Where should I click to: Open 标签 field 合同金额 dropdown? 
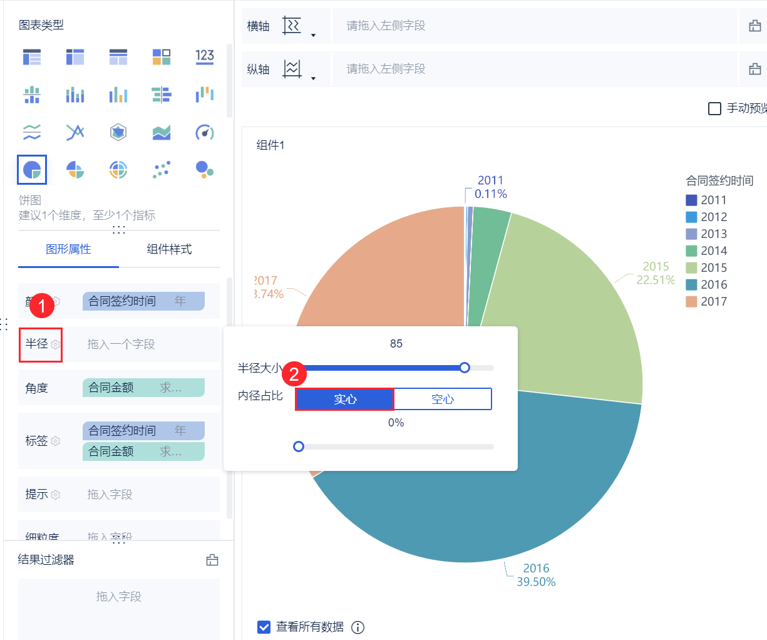click(x=143, y=452)
